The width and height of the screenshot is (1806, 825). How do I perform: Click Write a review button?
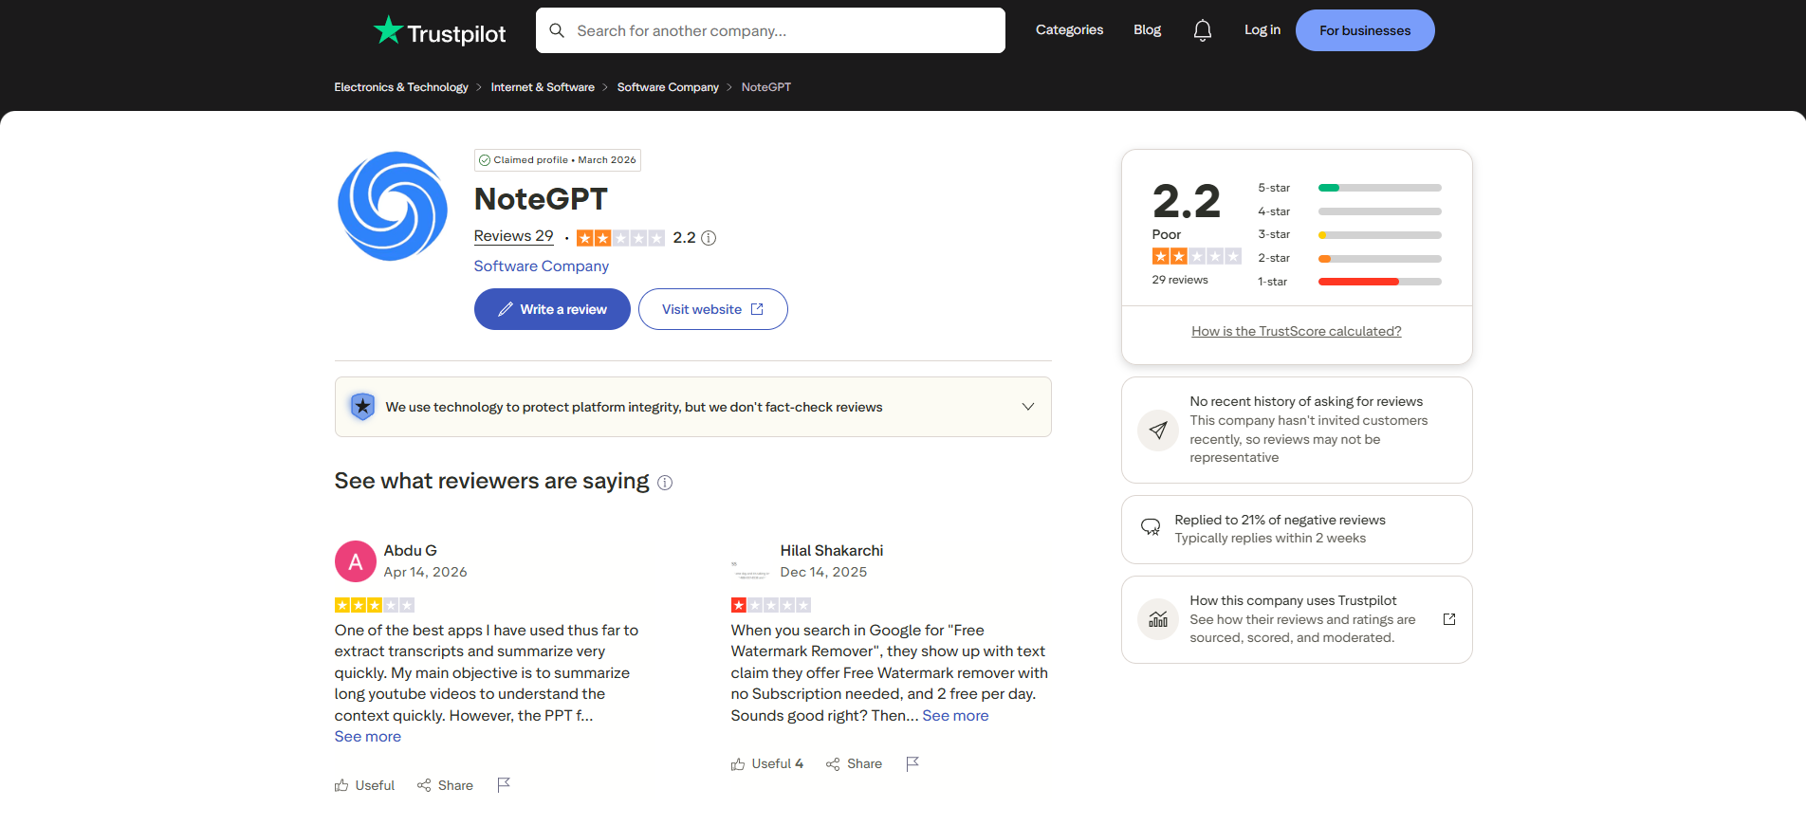pos(552,309)
